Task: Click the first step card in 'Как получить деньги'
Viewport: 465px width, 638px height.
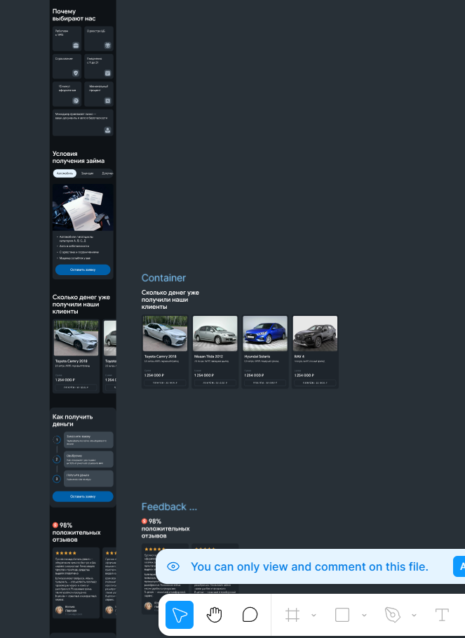Action: pos(88,440)
